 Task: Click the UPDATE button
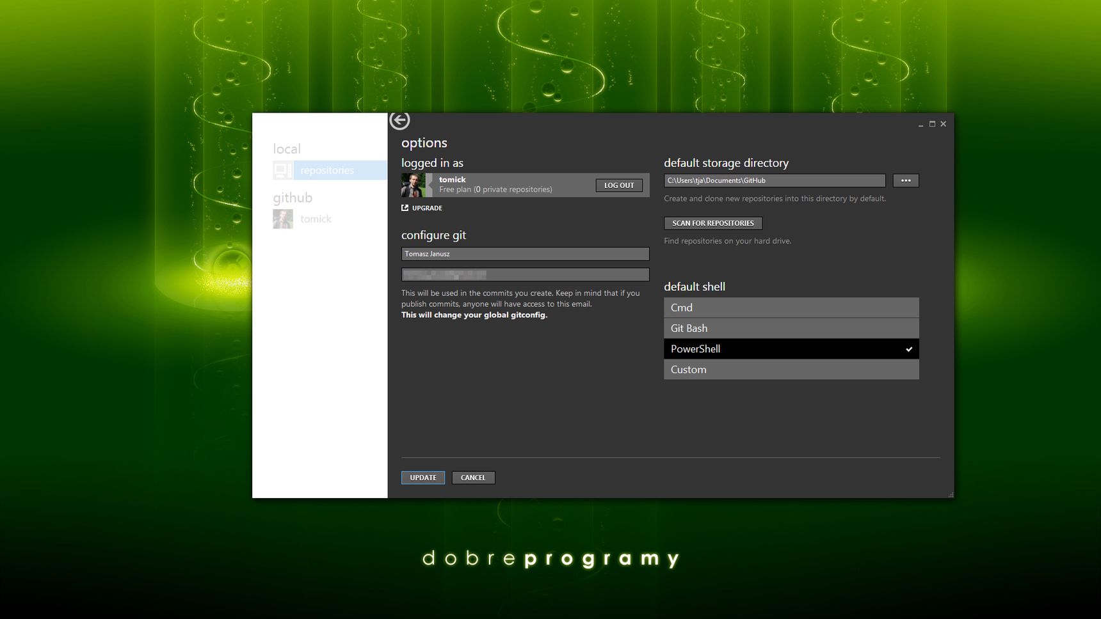(423, 478)
